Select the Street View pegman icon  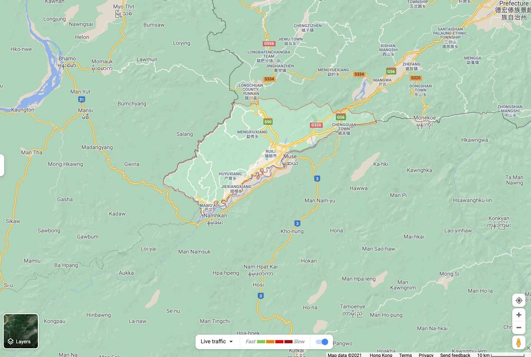click(x=519, y=343)
